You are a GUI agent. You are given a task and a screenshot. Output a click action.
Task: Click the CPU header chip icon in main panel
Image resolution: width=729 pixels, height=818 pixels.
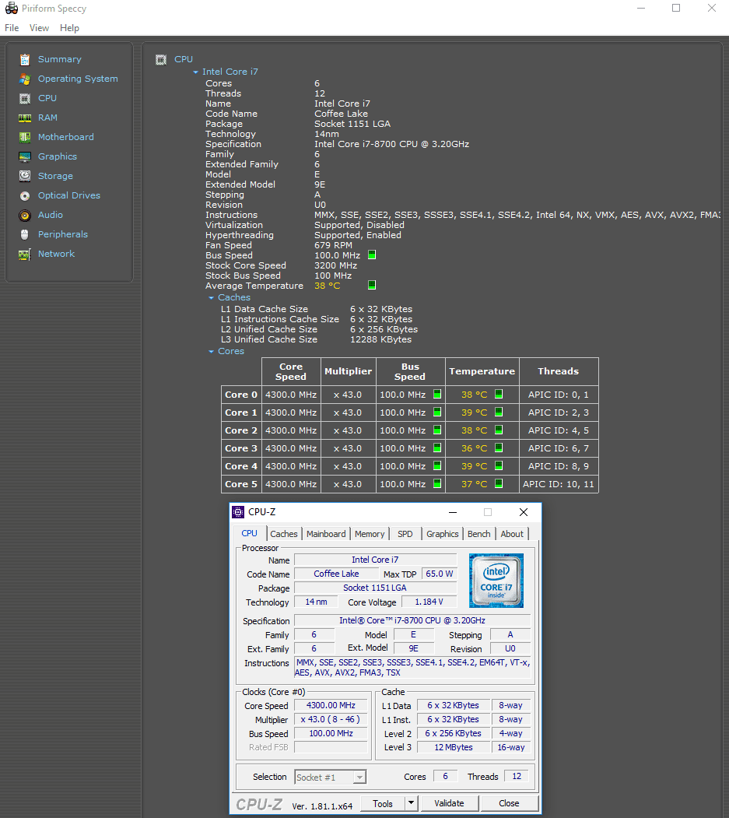click(x=161, y=59)
